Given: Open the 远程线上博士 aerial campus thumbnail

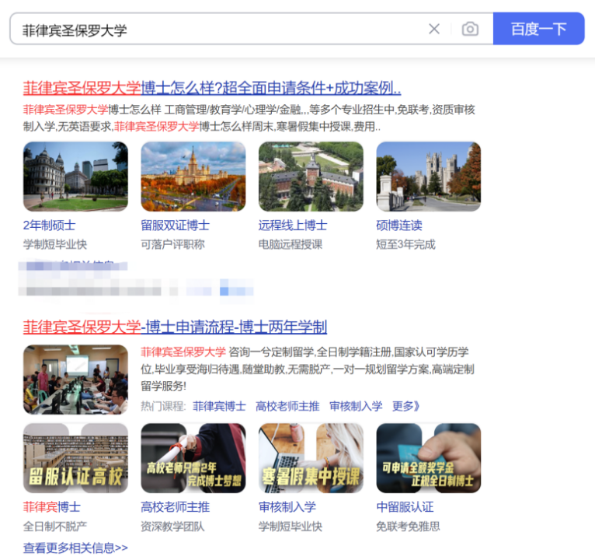Looking at the screenshot, I should [x=311, y=177].
